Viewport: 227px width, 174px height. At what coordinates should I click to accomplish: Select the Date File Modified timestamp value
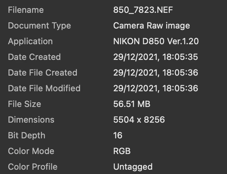coord(155,88)
